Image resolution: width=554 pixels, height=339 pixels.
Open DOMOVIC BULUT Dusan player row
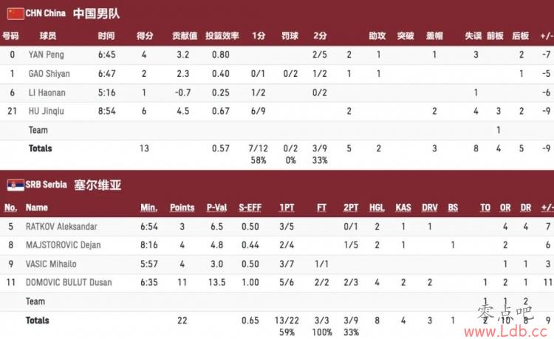277,282
